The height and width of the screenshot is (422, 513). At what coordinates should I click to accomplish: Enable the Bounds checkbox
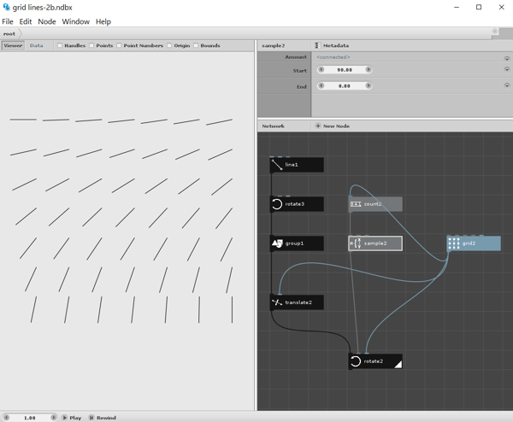click(196, 45)
